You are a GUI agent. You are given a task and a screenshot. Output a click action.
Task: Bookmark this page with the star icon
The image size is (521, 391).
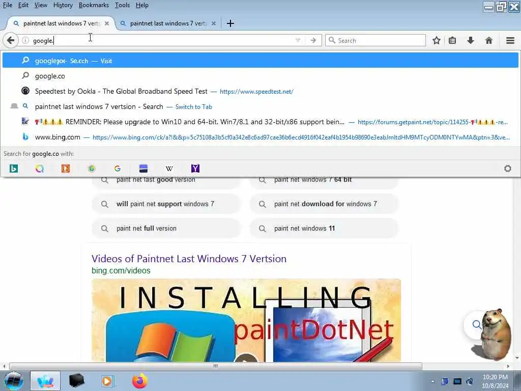436,41
